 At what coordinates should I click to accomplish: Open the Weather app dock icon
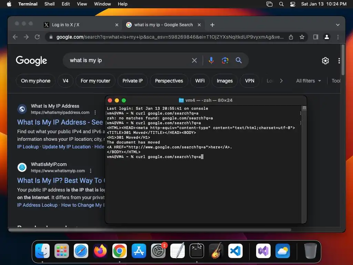pyautogui.click(x=283, y=251)
